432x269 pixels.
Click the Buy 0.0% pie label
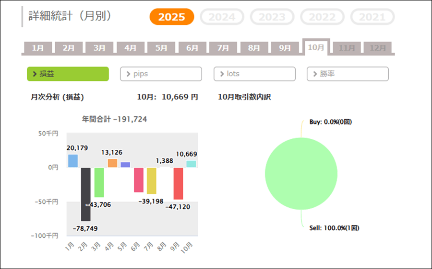tap(330, 122)
